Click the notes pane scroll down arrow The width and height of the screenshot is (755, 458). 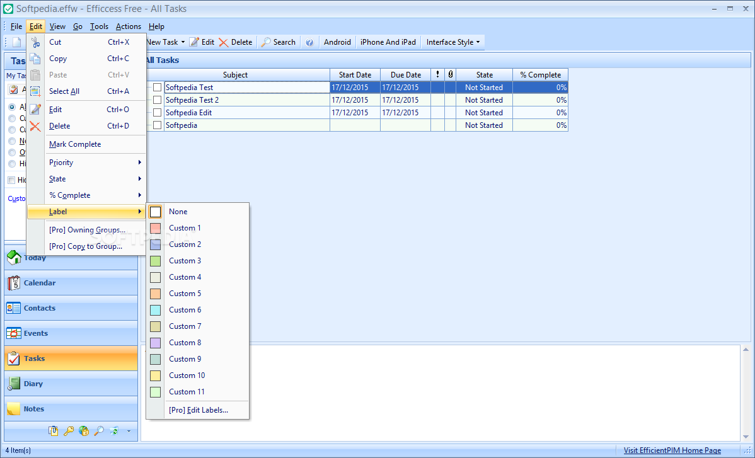[746, 437]
